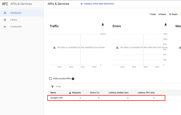The image size is (181, 115).
Task: Sort table by Name column
Action: click(x=53, y=93)
